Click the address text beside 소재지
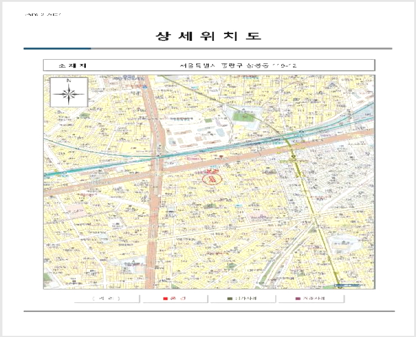Image resolution: width=416 pixels, height=337 pixels. pos(238,65)
